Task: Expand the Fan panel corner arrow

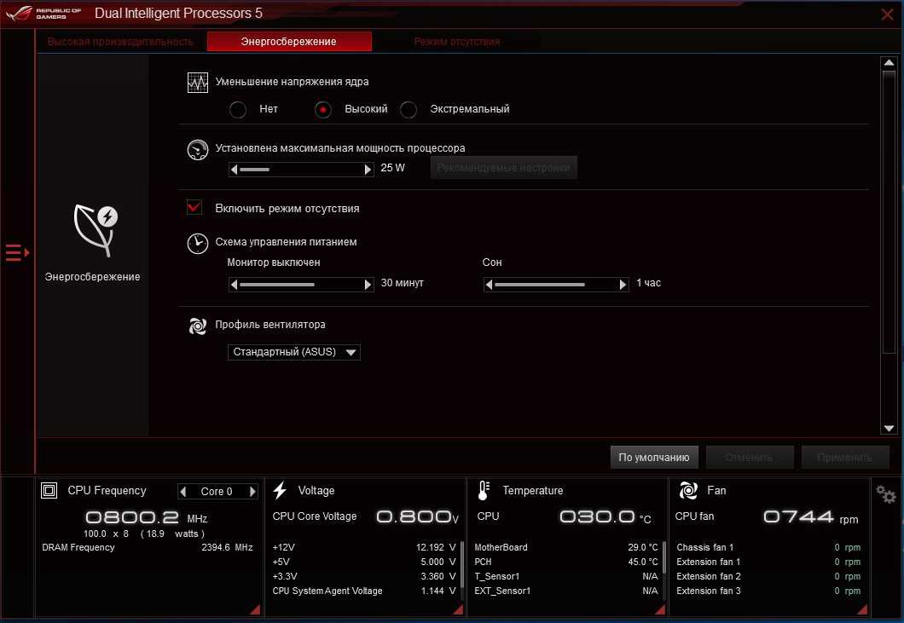Action: point(861,609)
